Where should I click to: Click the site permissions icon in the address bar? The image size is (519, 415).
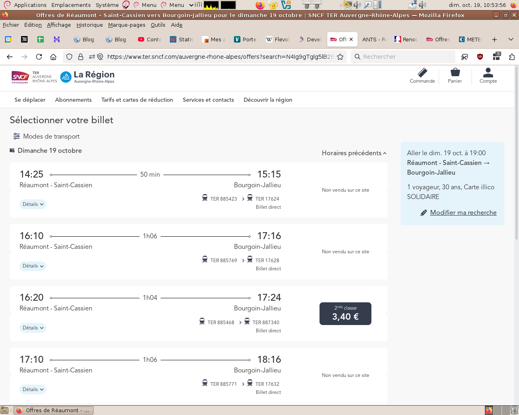[92, 57]
